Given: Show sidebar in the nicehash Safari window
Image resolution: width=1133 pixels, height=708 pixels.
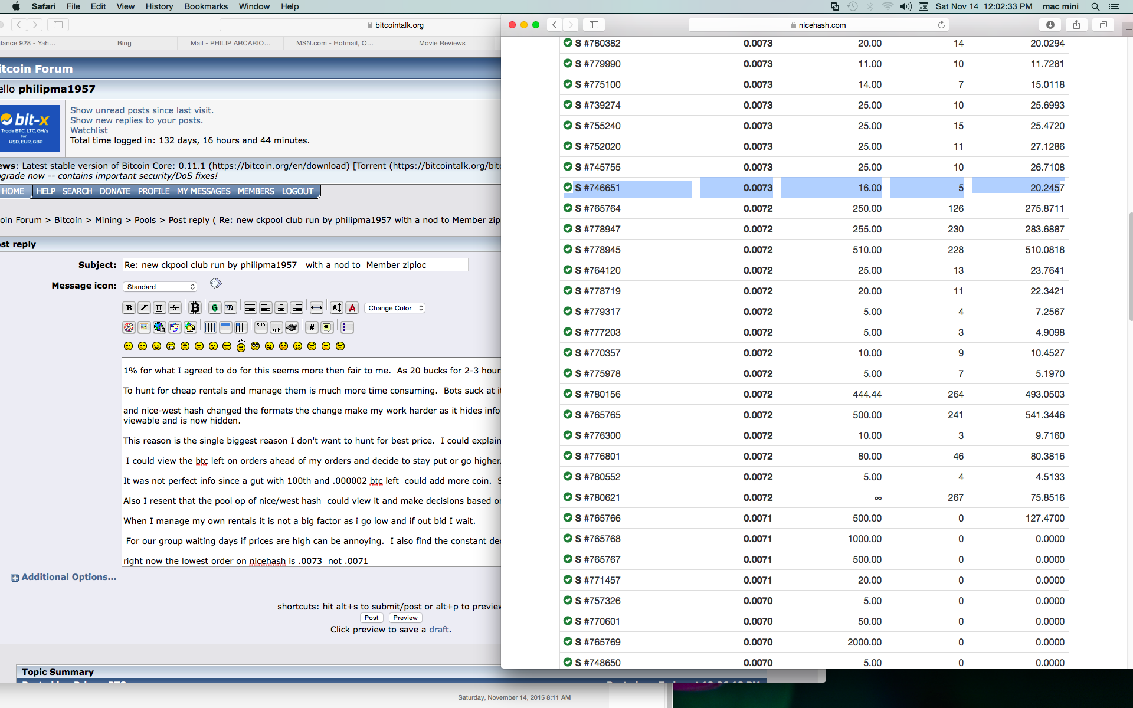Looking at the screenshot, I should tap(594, 25).
